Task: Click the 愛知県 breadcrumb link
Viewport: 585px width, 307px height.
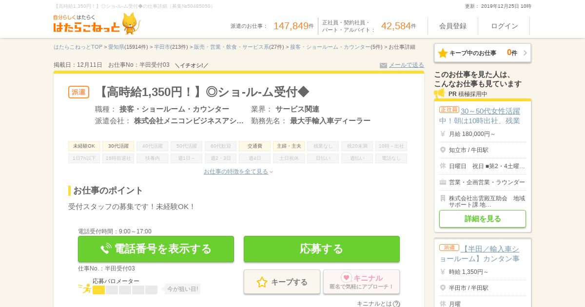Action: pos(116,47)
